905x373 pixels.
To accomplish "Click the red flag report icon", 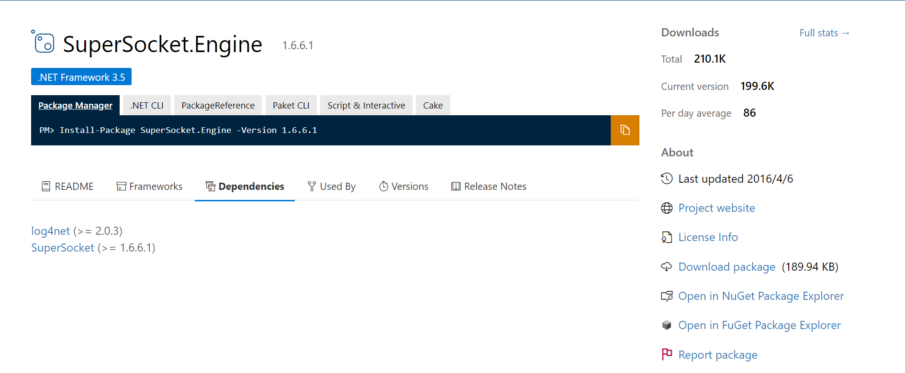I will pyautogui.click(x=667, y=354).
